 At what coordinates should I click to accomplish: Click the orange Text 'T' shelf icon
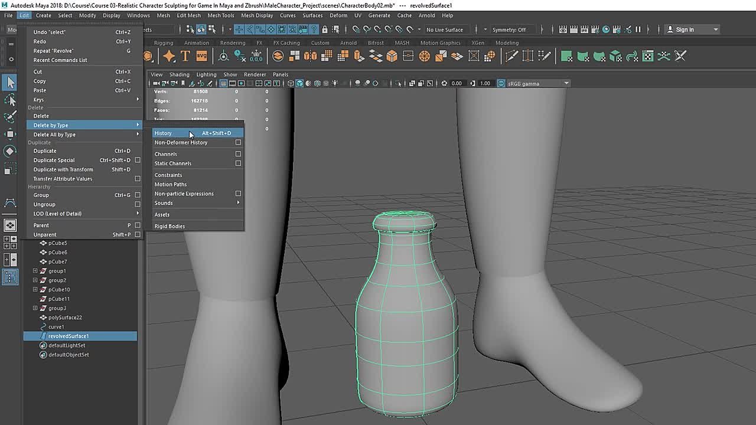[185, 56]
